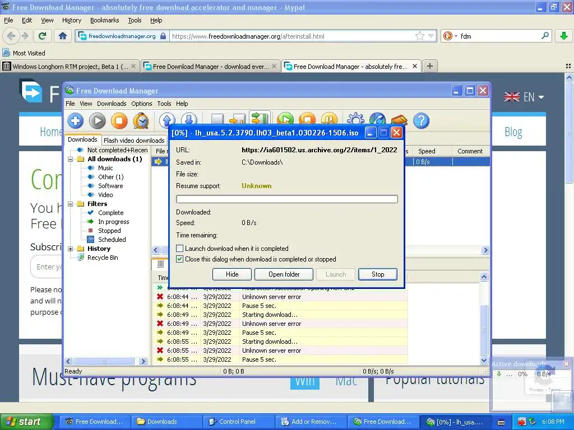
Task: Click the Move down arrow toolbar icon
Action: tap(189, 119)
